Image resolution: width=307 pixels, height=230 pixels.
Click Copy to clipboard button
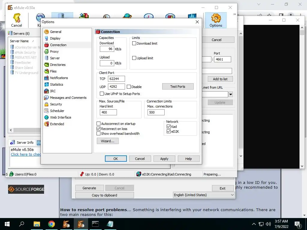pos(105,195)
